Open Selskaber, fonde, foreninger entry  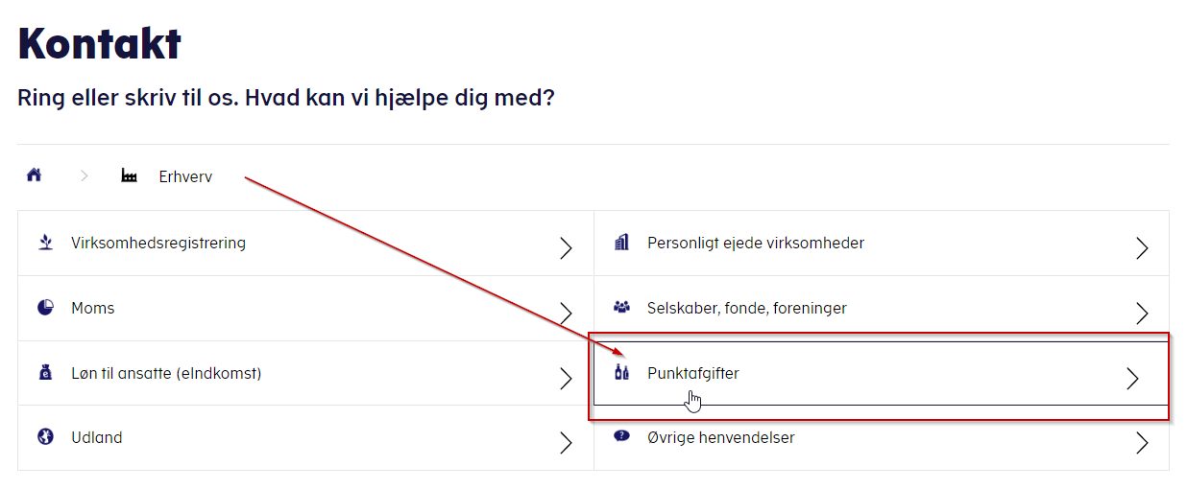point(746,308)
